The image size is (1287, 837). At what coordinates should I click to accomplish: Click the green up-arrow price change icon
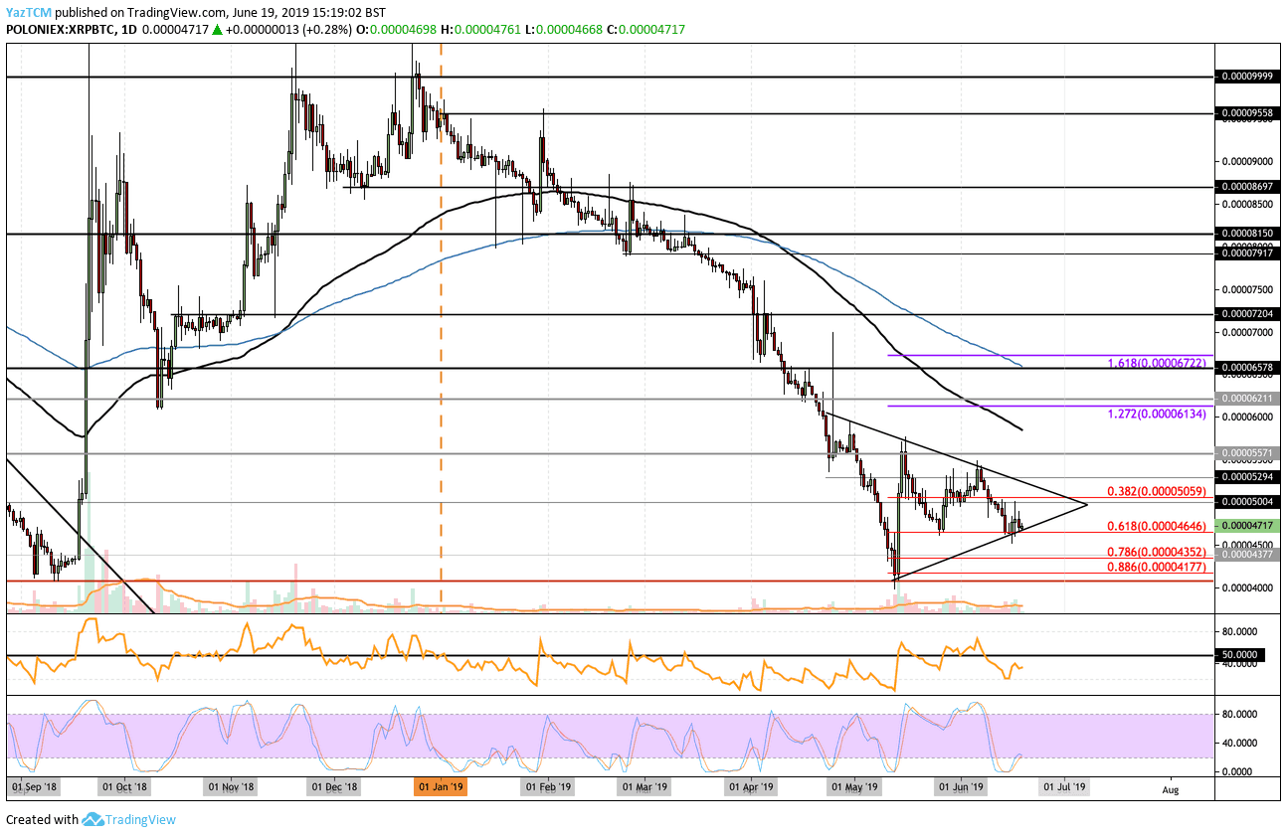coord(218,30)
